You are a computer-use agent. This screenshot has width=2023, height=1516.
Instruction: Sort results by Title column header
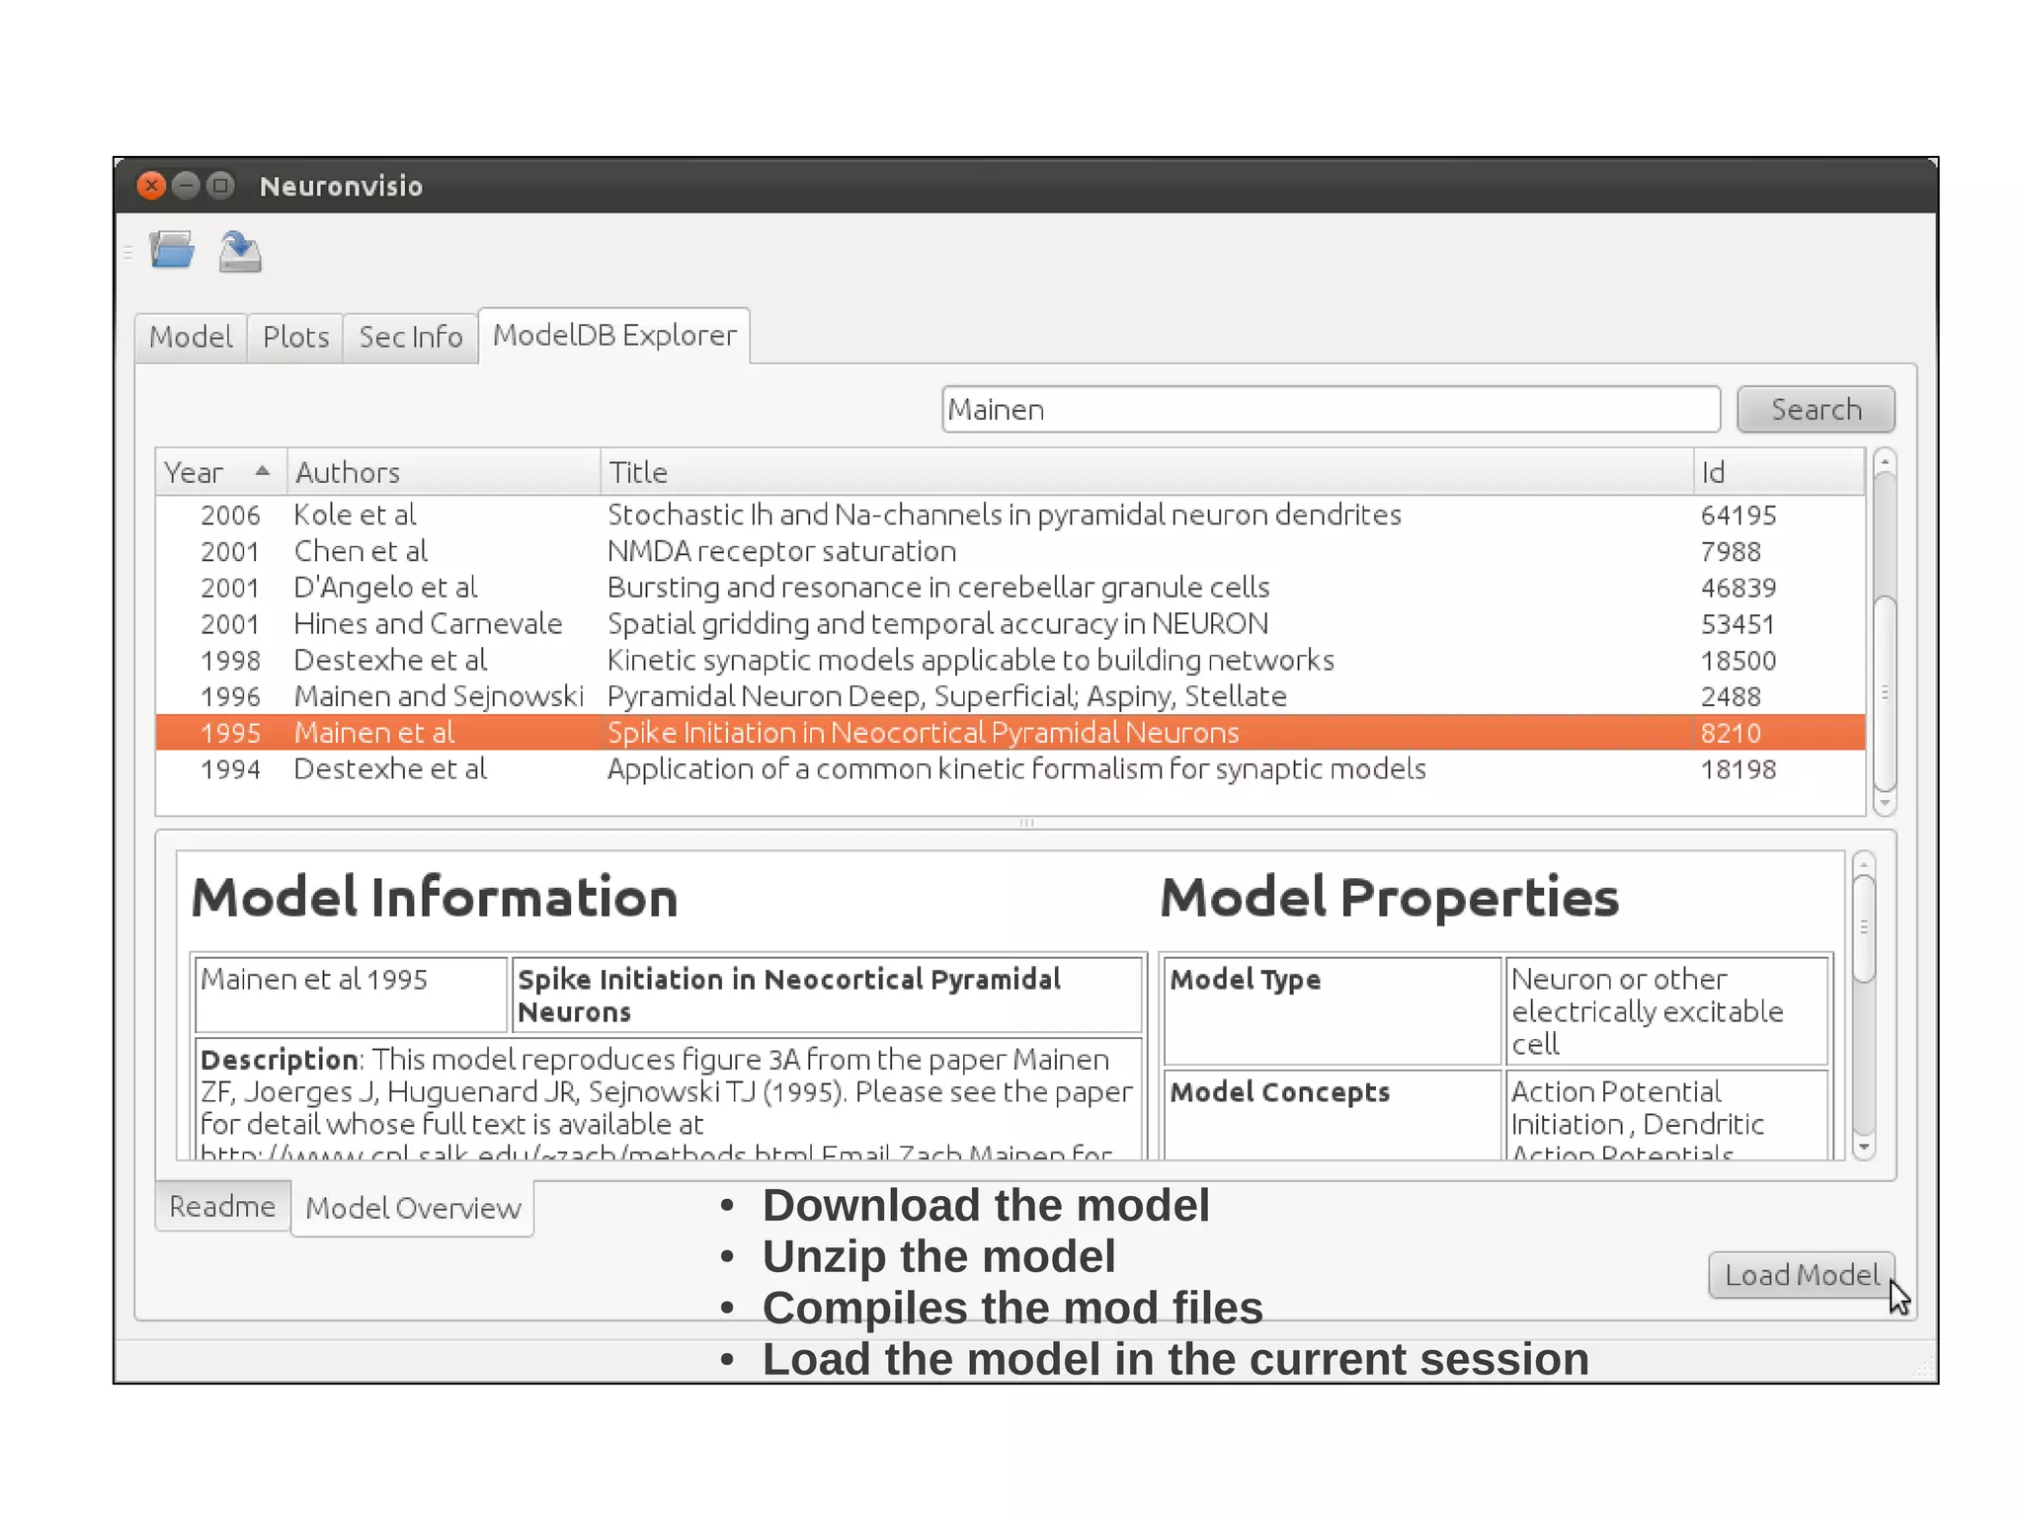1147,472
